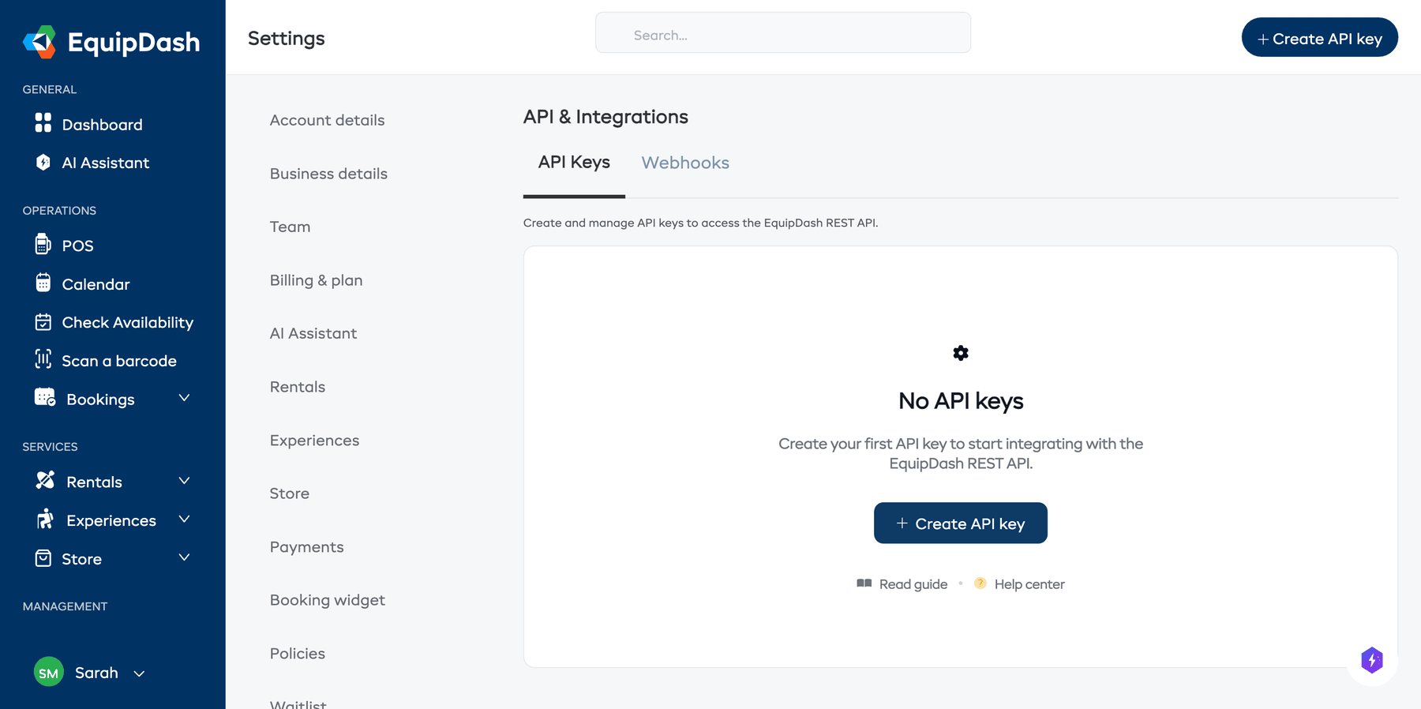The width and height of the screenshot is (1421, 709).
Task: Open Billing & plan settings
Action: pyautogui.click(x=316, y=280)
